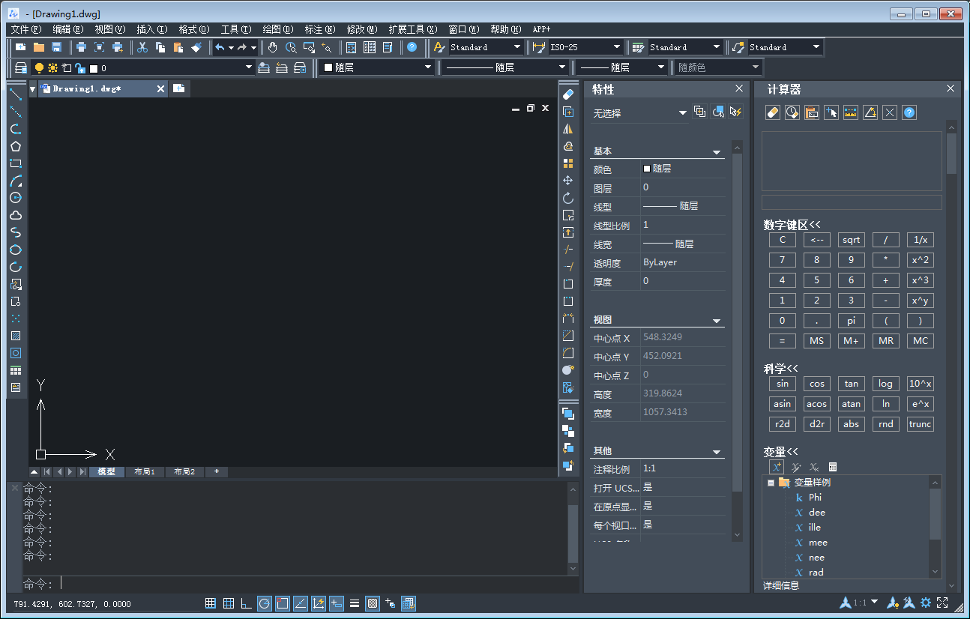Click the Pan hand tool

(273, 47)
